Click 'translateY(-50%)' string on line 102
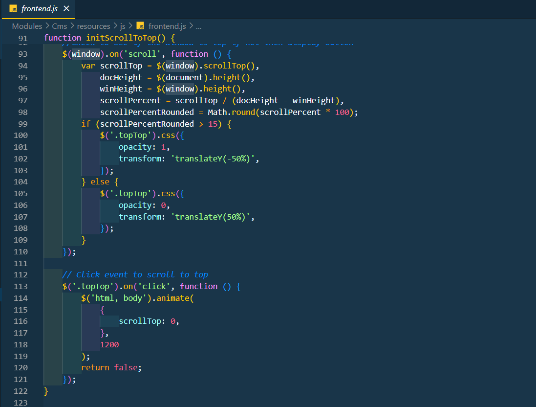The image size is (536, 407). click(213, 159)
